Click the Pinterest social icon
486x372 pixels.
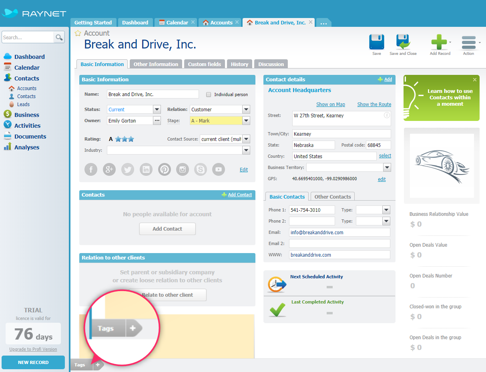click(x=165, y=169)
